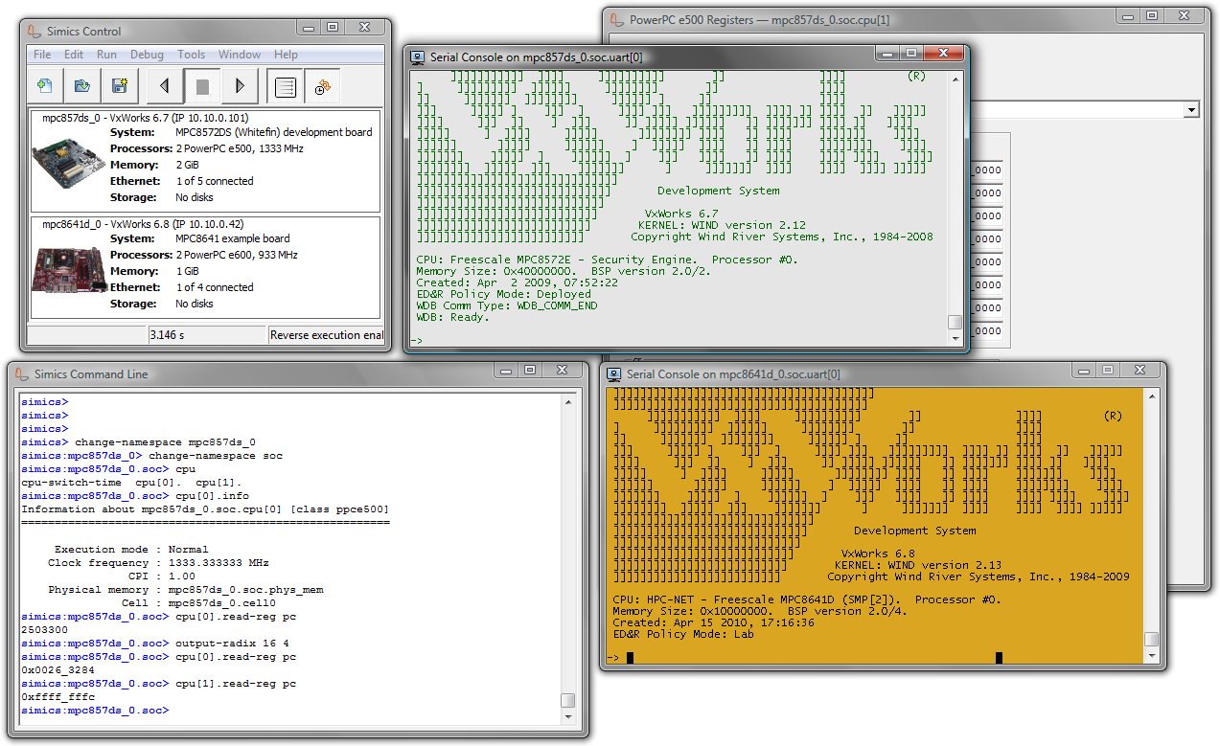The width and height of the screenshot is (1220, 746).
Task: Open the Tools menu in Simics Control
Action: (192, 55)
